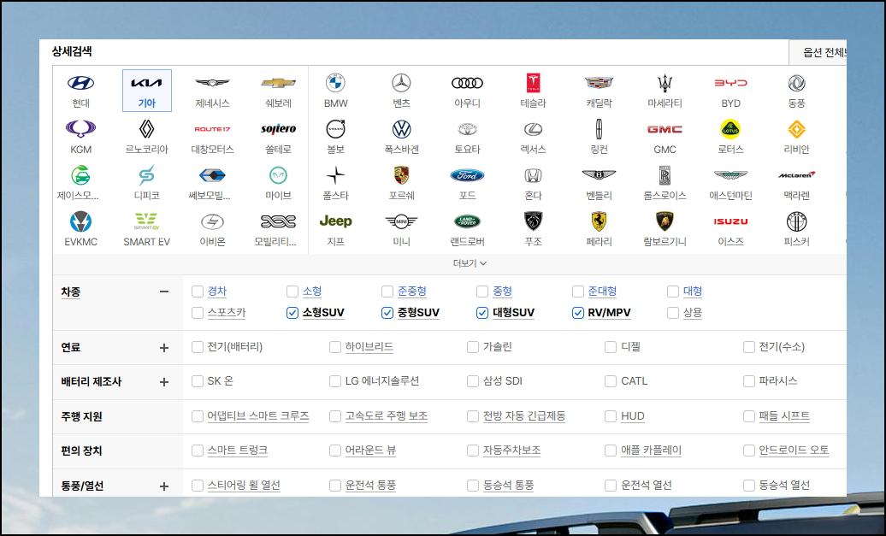The height and width of the screenshot is (536, 886).
Task: Expand the 통풍/열선 plus icon
Action: click(164, 486)
